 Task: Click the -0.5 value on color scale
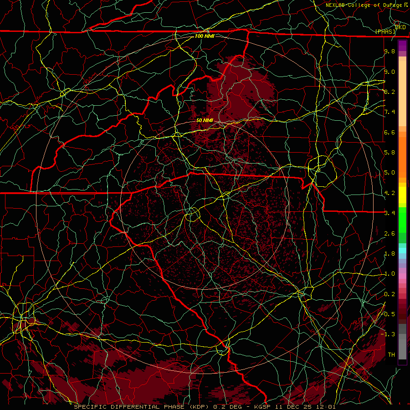(388, 314)
